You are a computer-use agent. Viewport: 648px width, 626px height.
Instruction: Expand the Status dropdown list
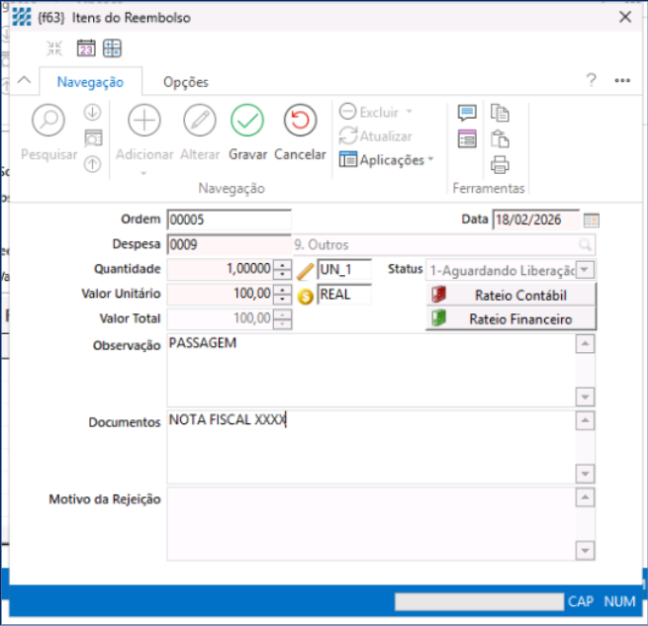click(x=585, y=270)
